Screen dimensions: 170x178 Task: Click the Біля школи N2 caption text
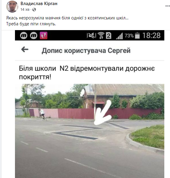pos(87,73)
